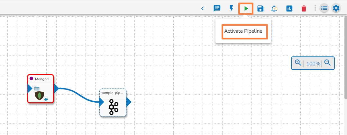The height and width of the screenshot is (135, 347).
Task: Click the purple status dot on the Mongodb component
Action: coord(32,79)
